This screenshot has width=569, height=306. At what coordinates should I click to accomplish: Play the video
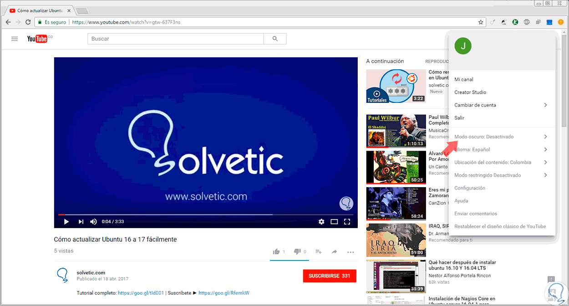pyautogui.click(x=66, y=222)
